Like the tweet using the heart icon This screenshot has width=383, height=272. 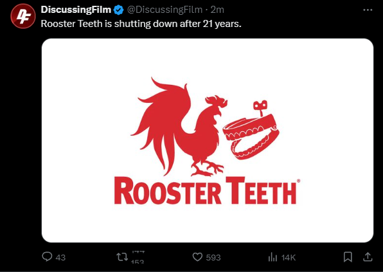click(x=197, y=257)
